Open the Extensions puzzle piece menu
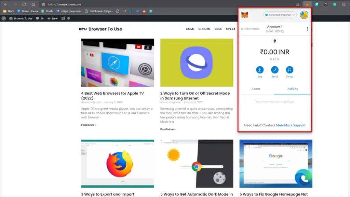The width and height of the screenshot is (350, 197). pos(344,4)
